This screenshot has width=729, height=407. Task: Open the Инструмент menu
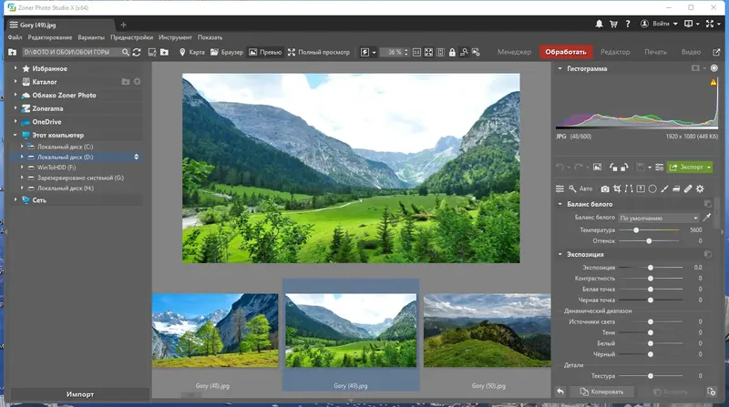coord(175,37)
